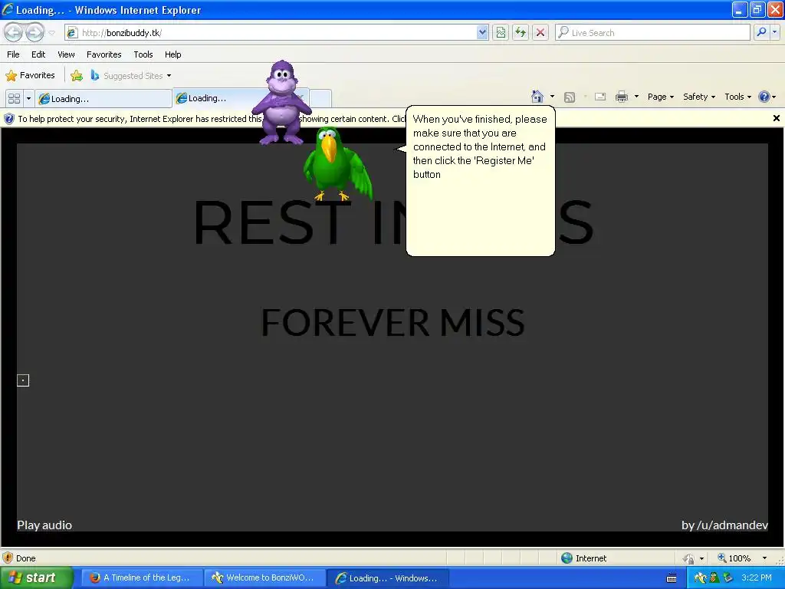Open Suggested Sites dropdown

click(x=131, y=76)
